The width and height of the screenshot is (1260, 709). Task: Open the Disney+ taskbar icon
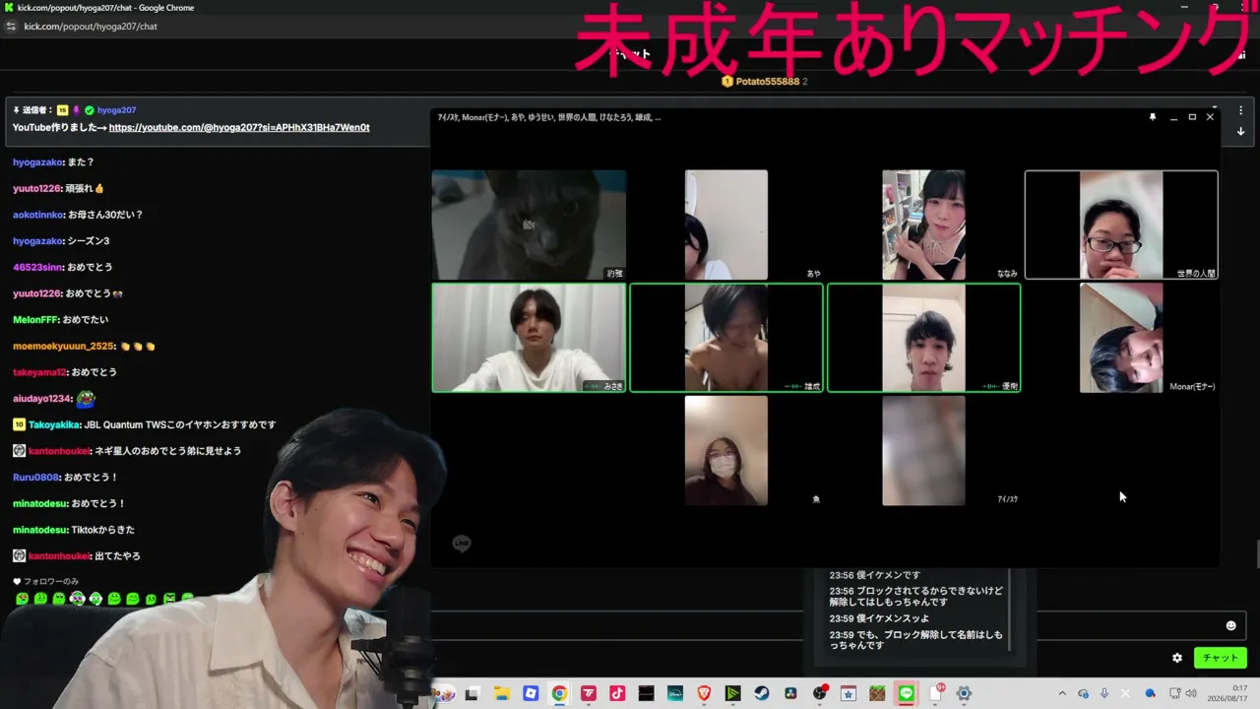pos(675,693)
